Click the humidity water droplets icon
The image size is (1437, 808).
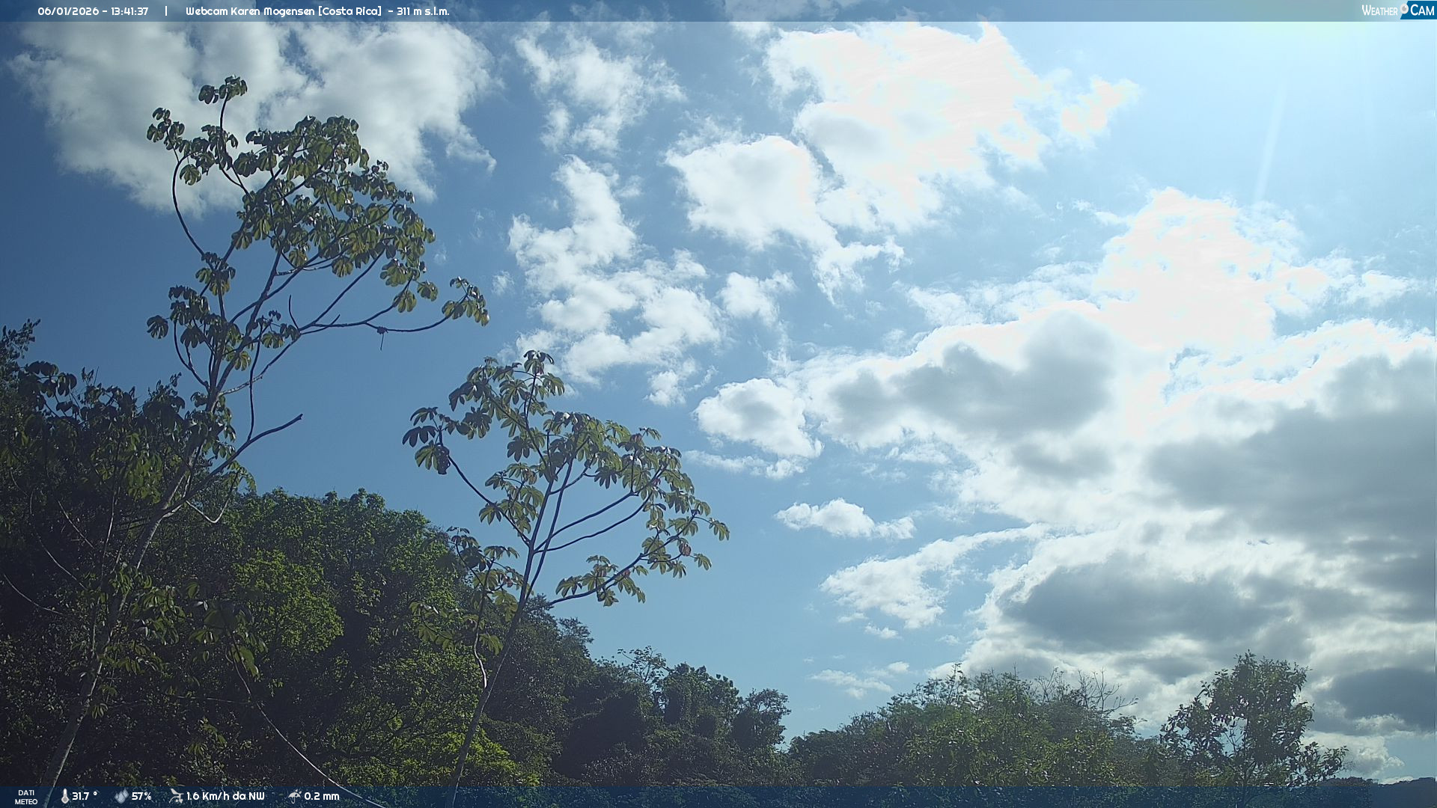tap(121, 796)
